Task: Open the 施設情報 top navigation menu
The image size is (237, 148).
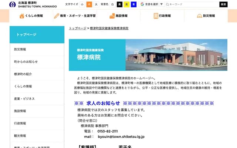Action: pos(118,16)
